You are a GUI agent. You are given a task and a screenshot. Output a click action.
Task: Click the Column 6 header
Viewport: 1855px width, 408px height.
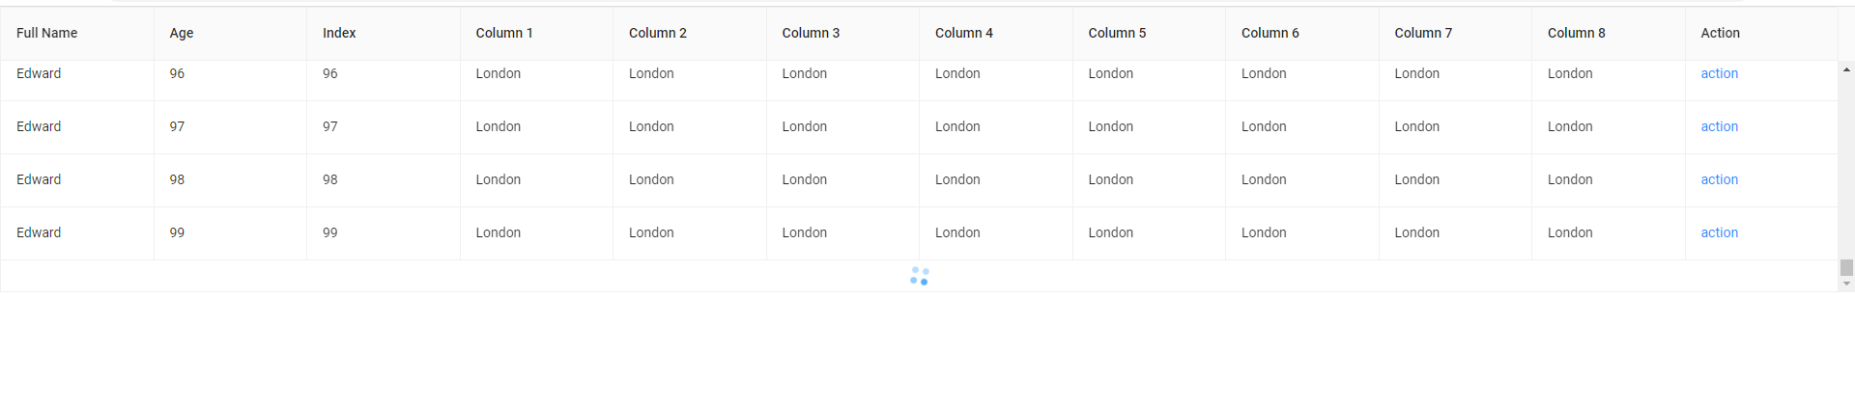pyautogui.click(x=1270, y=33)
